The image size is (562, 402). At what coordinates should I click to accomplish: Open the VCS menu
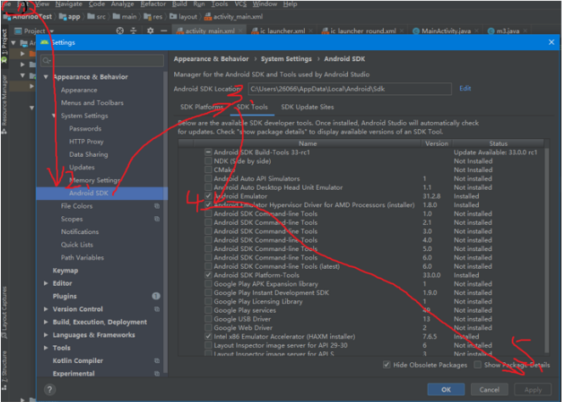pos(240,4)
